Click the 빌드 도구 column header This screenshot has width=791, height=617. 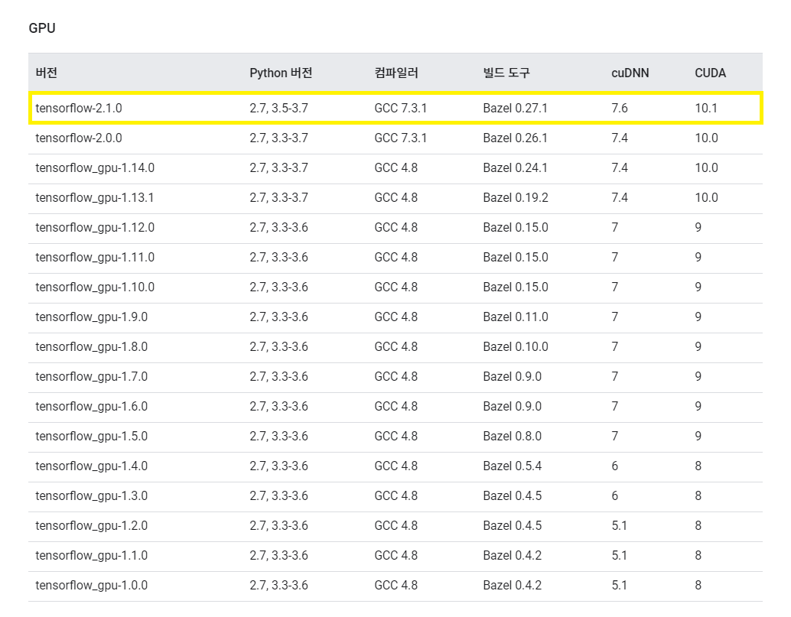click(x=506, y=73)
